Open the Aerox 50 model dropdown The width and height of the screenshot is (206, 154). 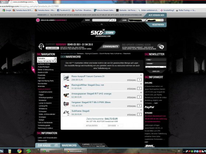(47, 61)
